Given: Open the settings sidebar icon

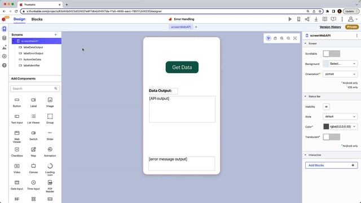Looking at the screenshot, I should (4, 56).
